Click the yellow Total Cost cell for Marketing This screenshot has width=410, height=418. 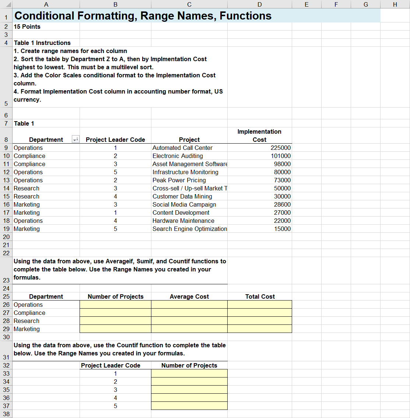tap(259, 329)
